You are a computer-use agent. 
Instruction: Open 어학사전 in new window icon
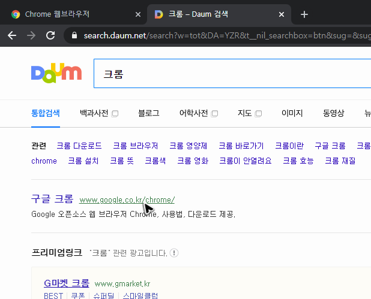(214, 114)
